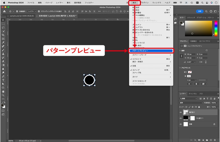Click the color picker gradient field
This screenshot has height=142, width=220.
[x=199, y=29]
